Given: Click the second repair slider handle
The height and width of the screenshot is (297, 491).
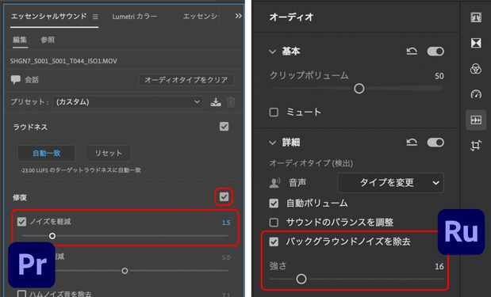Looking at the screenshot, I should (x=125, y=270).
